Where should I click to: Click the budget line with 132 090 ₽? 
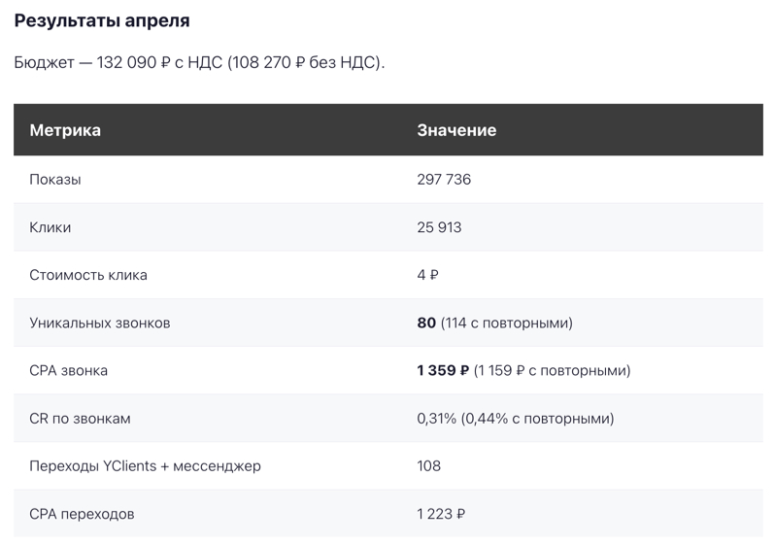(x=199, y=63)
